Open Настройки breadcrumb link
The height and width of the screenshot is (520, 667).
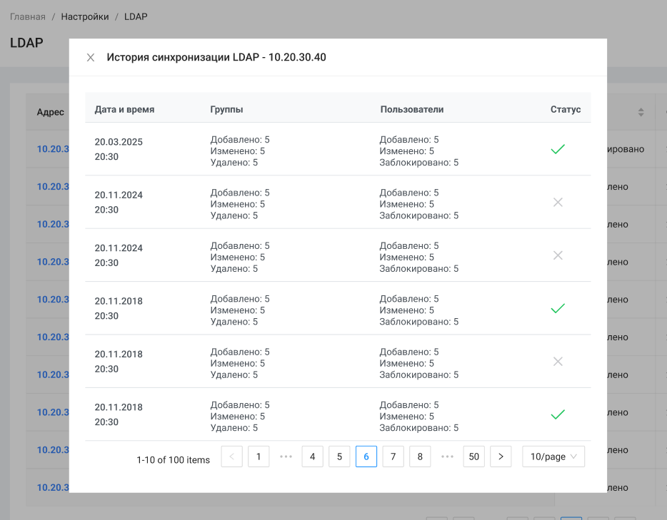click(85, 16)
